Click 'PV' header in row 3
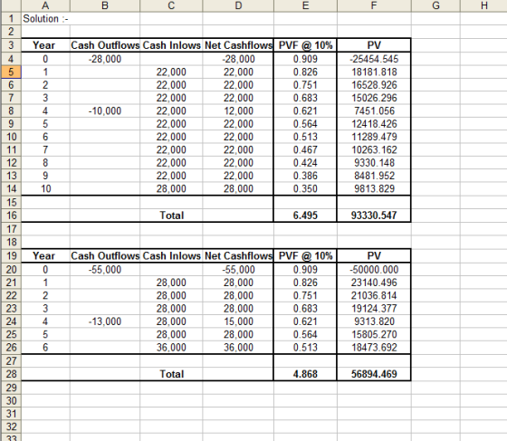Viewport: 507px width, 441px height. (374, 45)
